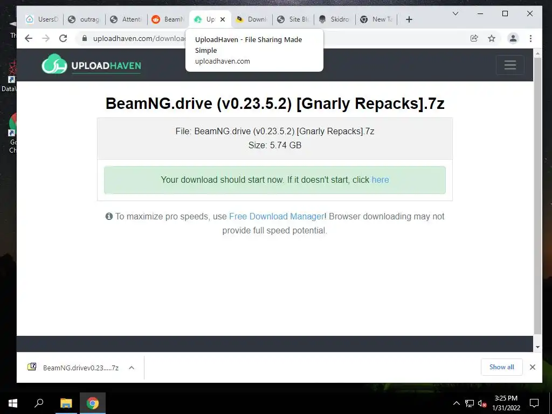This screenshot has height=414, width=552.
Task: Open Windows taskbar search
Action: tap(39, 403)
